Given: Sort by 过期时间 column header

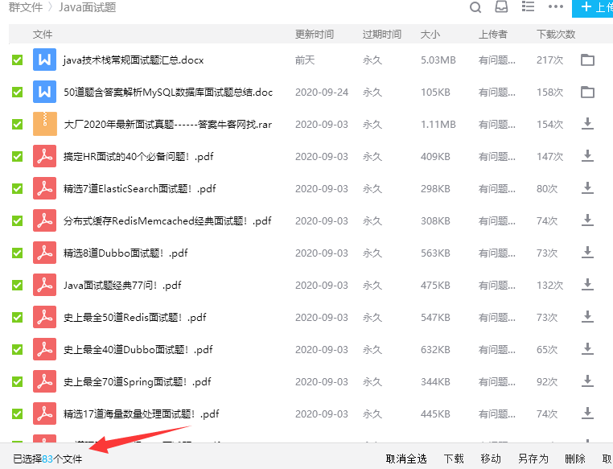Looking at the screenshot, I should click(382, 34).
